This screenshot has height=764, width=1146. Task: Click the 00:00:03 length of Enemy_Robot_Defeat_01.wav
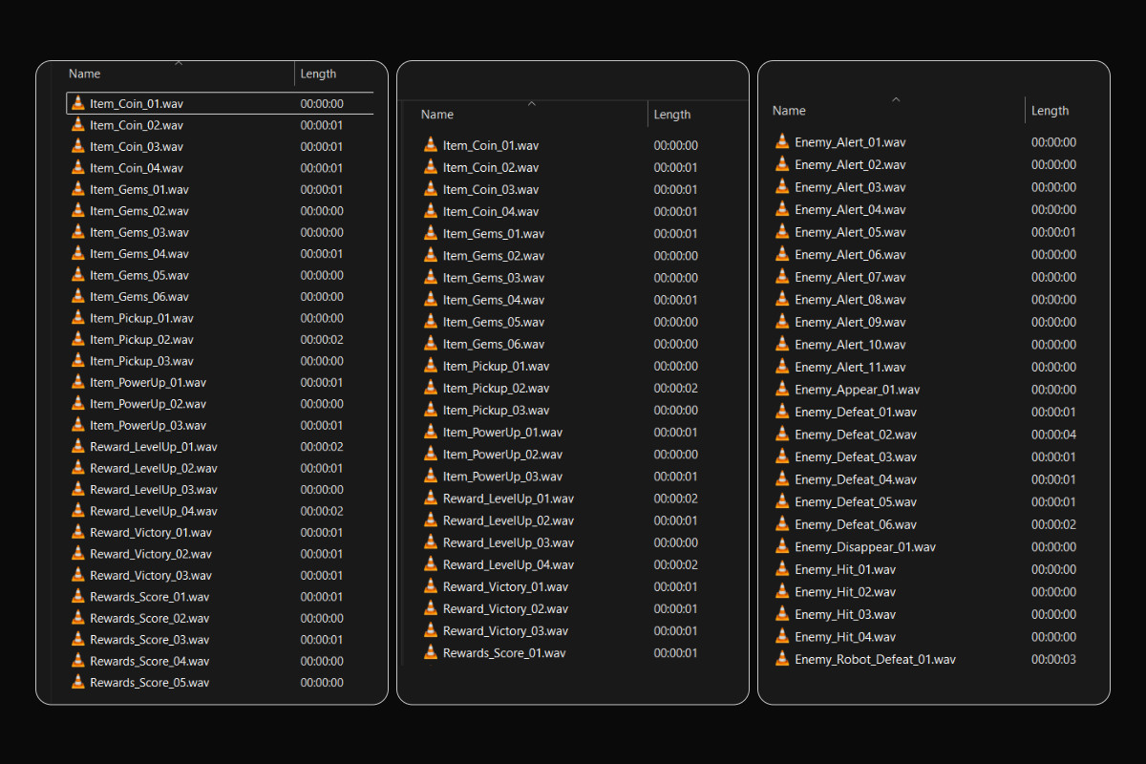click(x=1053, y=659)
